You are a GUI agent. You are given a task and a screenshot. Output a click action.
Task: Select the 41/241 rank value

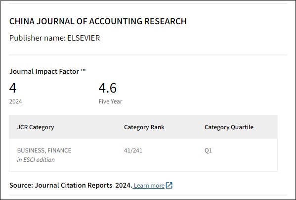click(x=133, y=150)
